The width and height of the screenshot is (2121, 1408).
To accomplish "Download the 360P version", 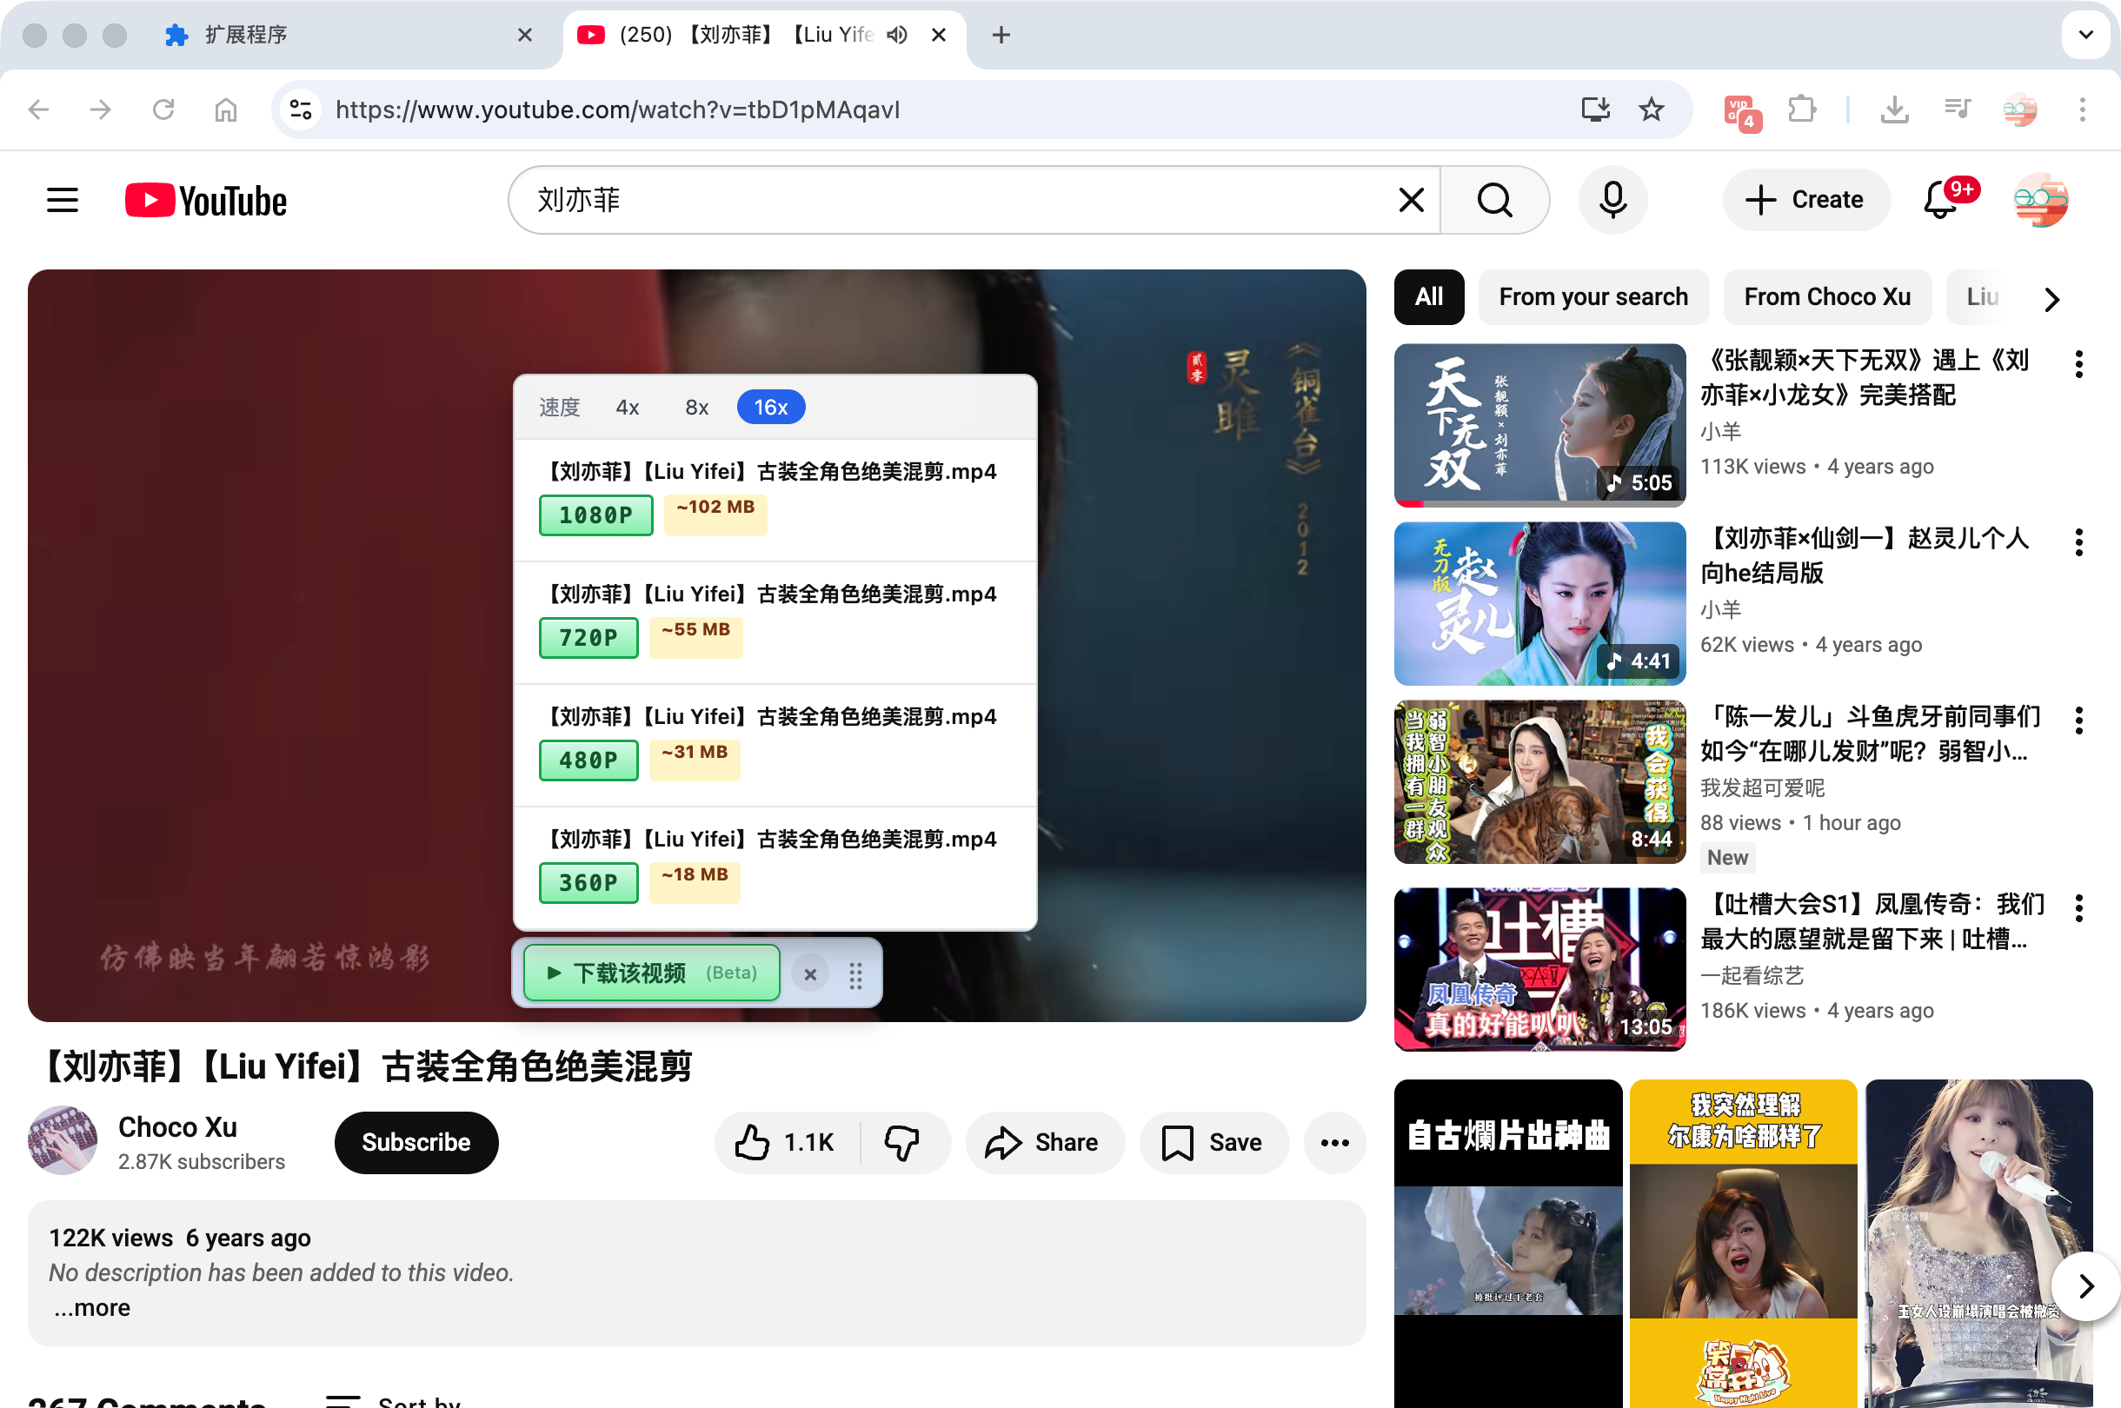I will tap(588, 883).
